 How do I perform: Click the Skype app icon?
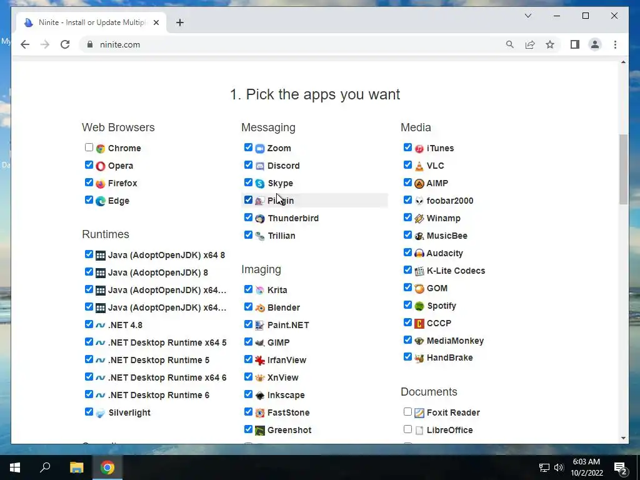coord(260,184)
